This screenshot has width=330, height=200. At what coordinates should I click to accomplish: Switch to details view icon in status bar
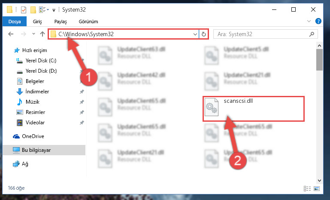tap(307, 188)
